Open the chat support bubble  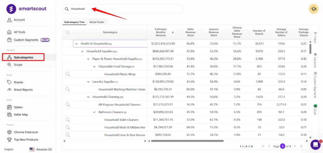[x=315, y=145]
